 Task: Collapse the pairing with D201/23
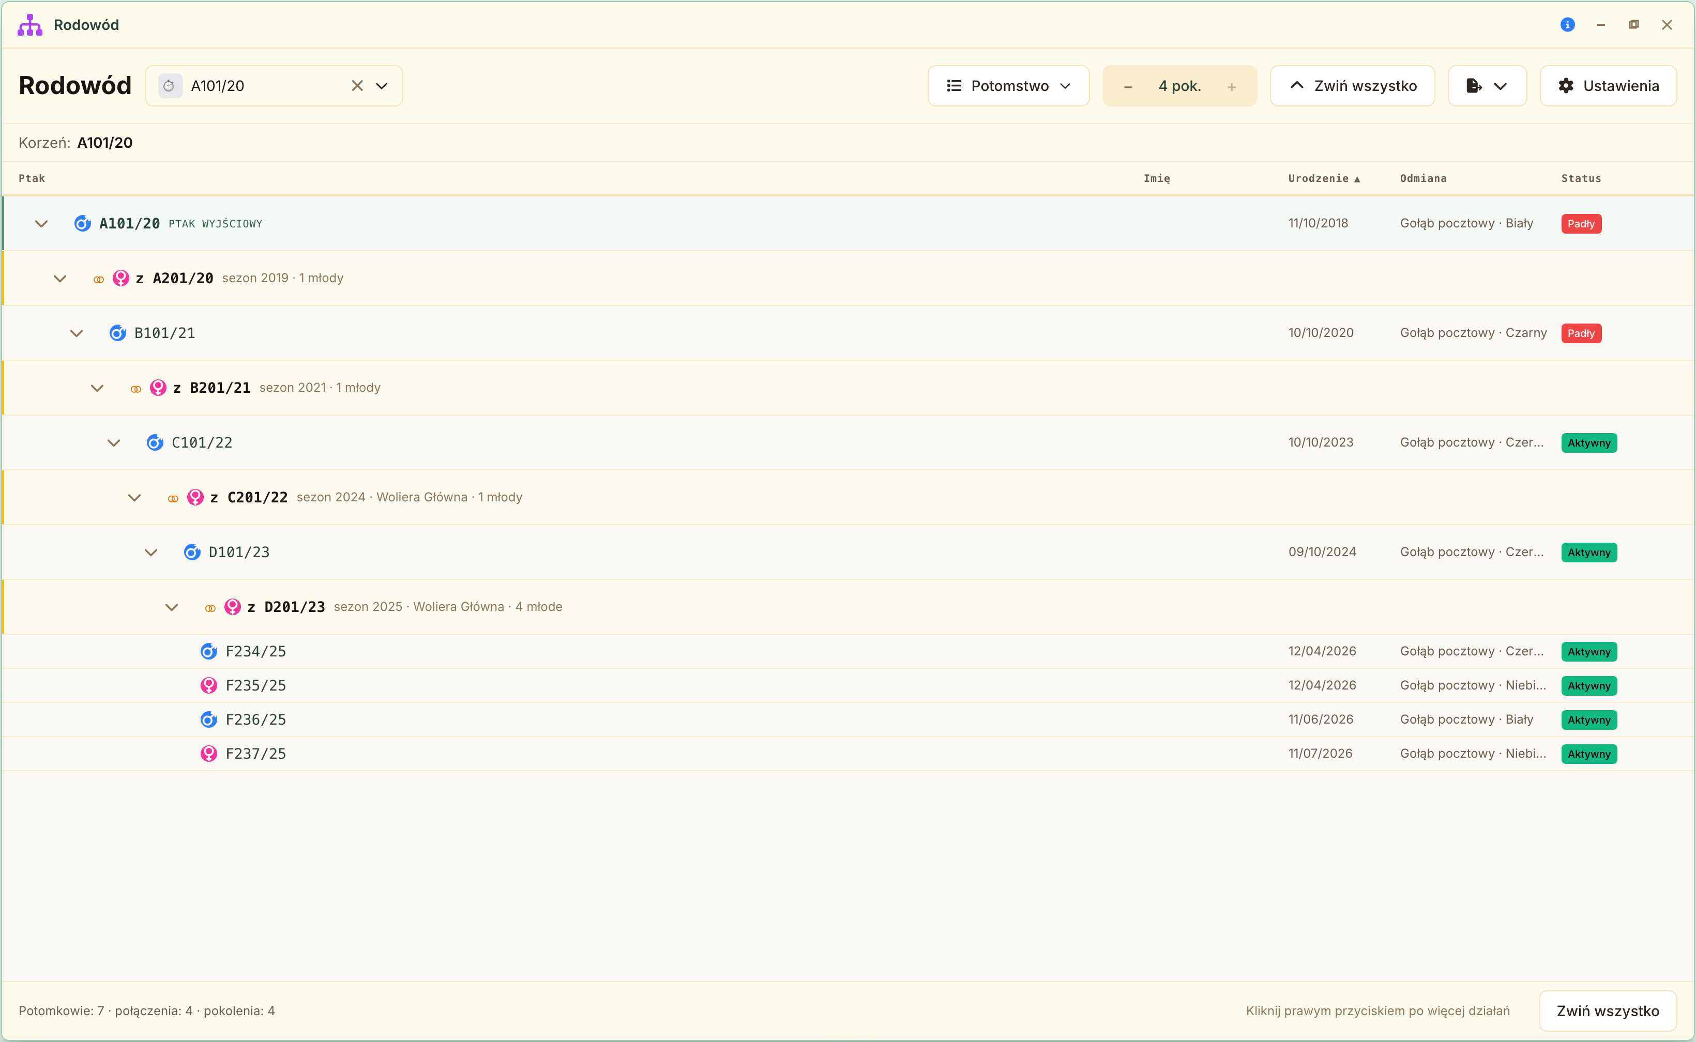tap(172, 607)
